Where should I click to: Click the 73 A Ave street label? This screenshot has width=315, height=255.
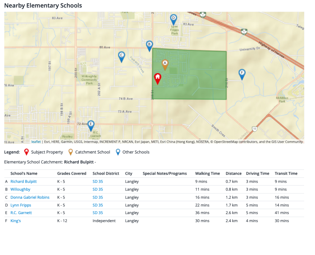[x=125, y=111]
